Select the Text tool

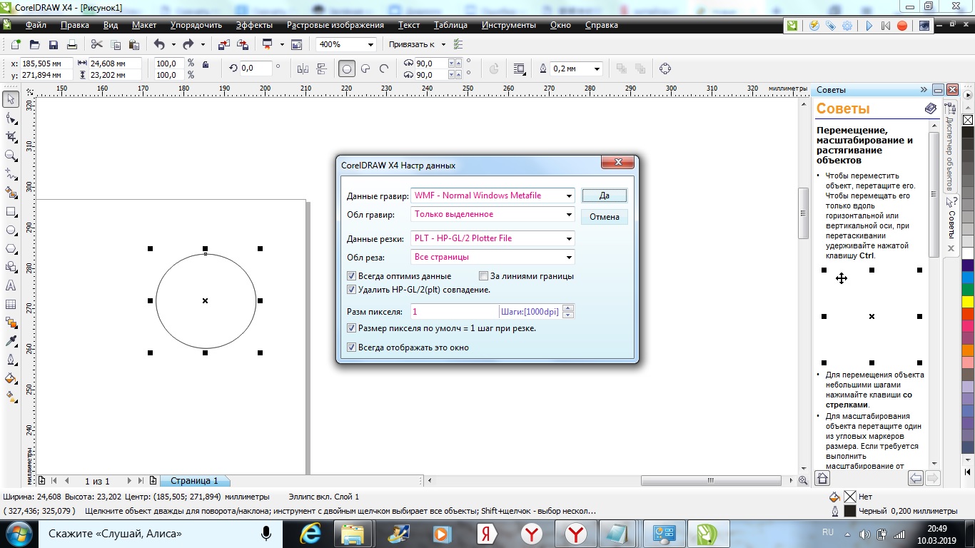11,286
